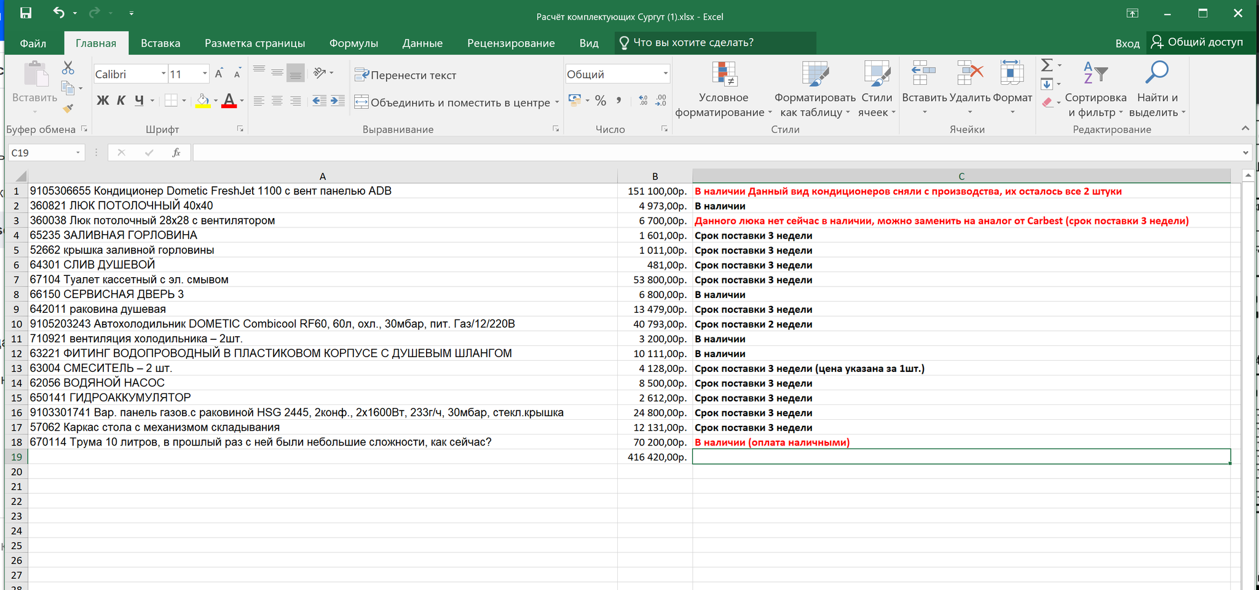Switch to the Вставка tab
The image size is (1259, 590).
pyautogui.click(x=160, y=43)
